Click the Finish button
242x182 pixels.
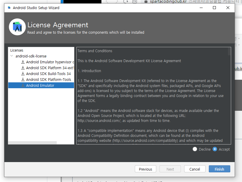(219, 169)
